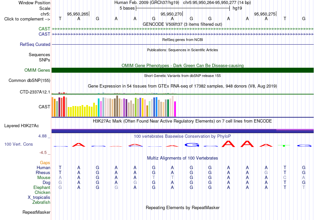The height and width of the screenshot is (220, 314).
Task: Open Short Genetic Variants from dbSNP title
Action: [x=182, y=76]
